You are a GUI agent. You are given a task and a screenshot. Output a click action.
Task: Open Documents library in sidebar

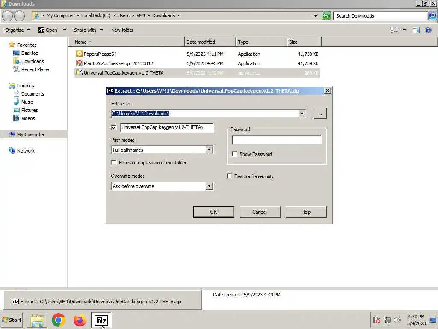[29, 94]
